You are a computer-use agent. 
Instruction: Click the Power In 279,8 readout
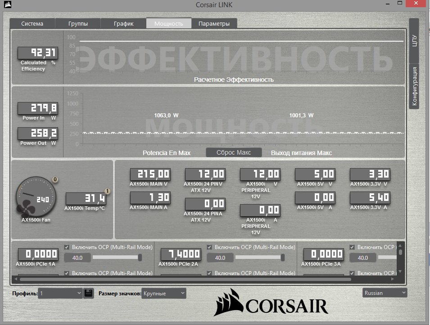pos(38,108)
